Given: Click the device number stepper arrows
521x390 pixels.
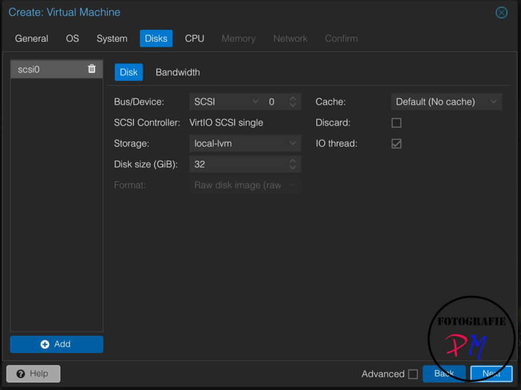Looking at the screenshot, I should coord(292,102).
